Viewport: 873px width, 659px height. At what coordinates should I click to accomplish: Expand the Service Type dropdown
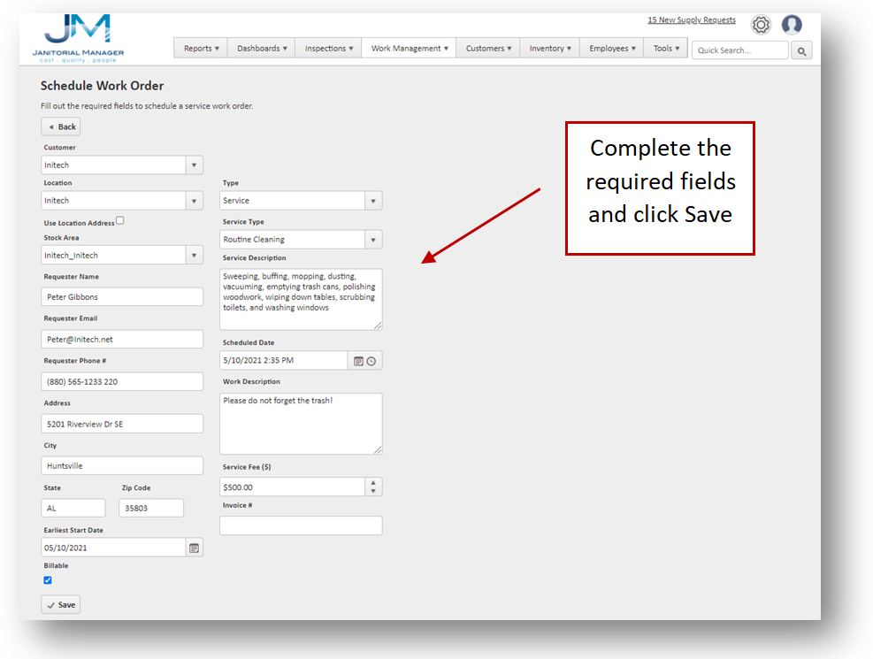point(372,240)
